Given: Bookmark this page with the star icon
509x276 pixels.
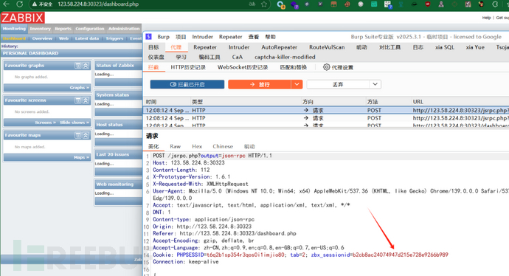Looking at the screenshot, I should click(264, 4).
